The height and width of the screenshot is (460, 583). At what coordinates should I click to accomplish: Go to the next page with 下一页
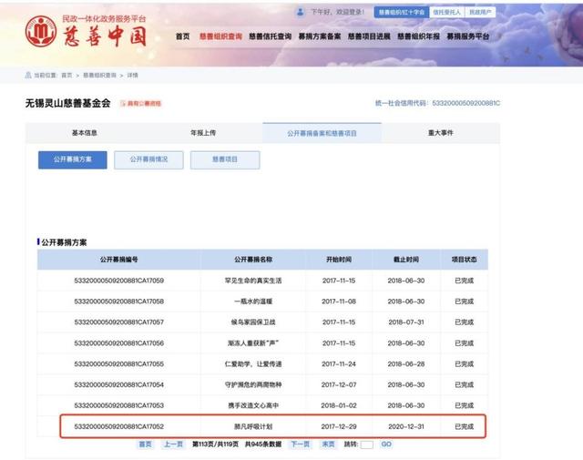click(300, 445)
